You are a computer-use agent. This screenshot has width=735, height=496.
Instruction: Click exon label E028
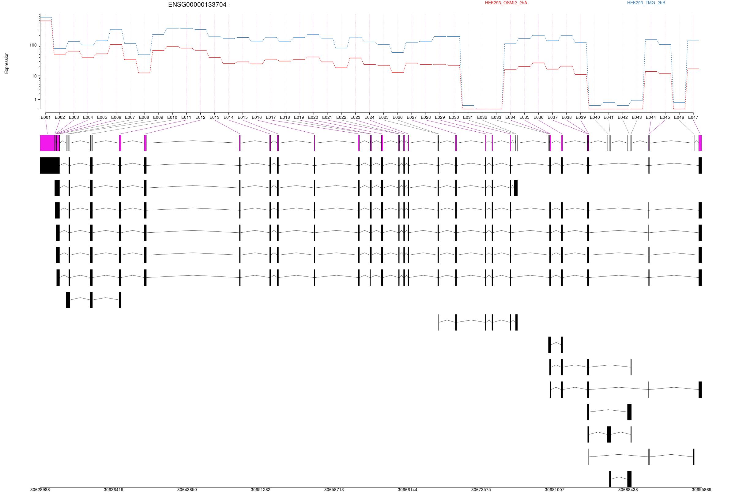(x=426, y=117)
